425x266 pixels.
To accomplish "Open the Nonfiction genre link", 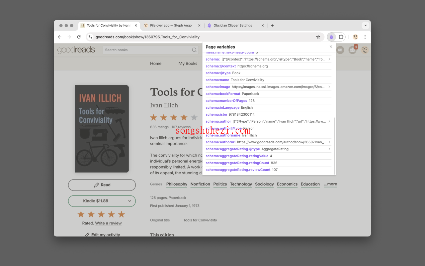I will tap(200, 184).
